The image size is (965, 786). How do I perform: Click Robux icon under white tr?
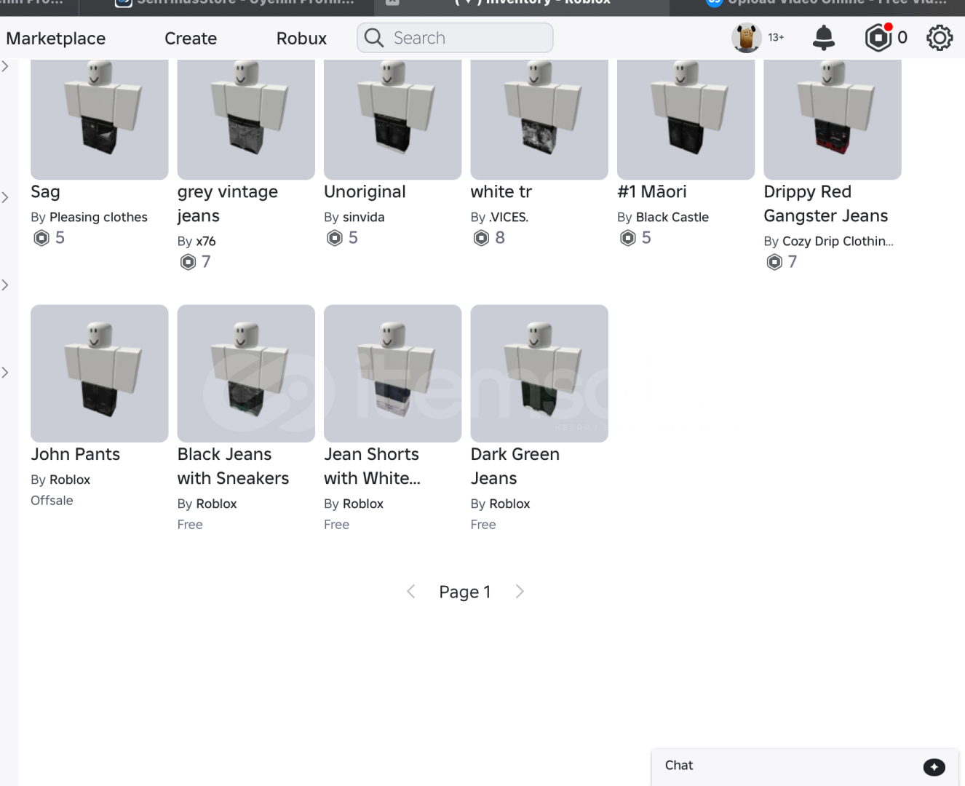(481, 238)
